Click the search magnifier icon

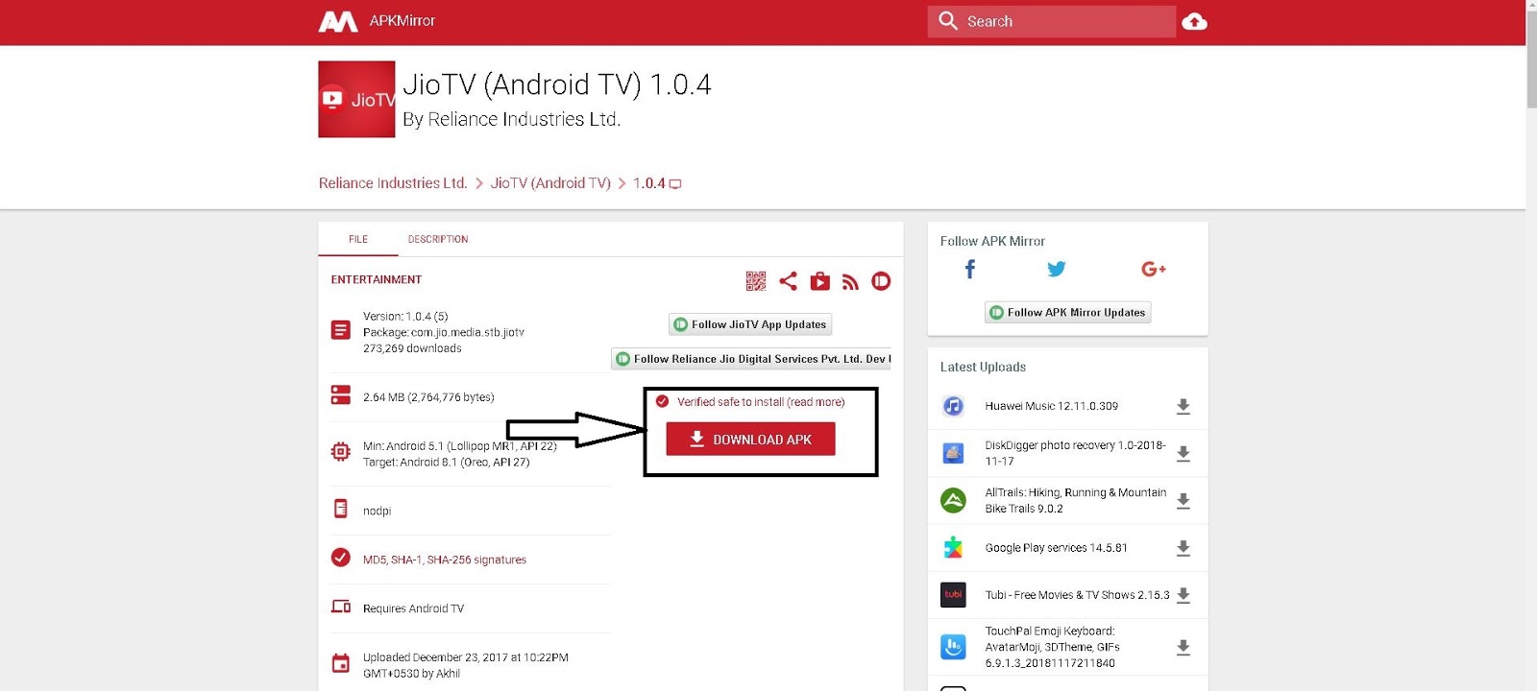click(x=948, y=21)
